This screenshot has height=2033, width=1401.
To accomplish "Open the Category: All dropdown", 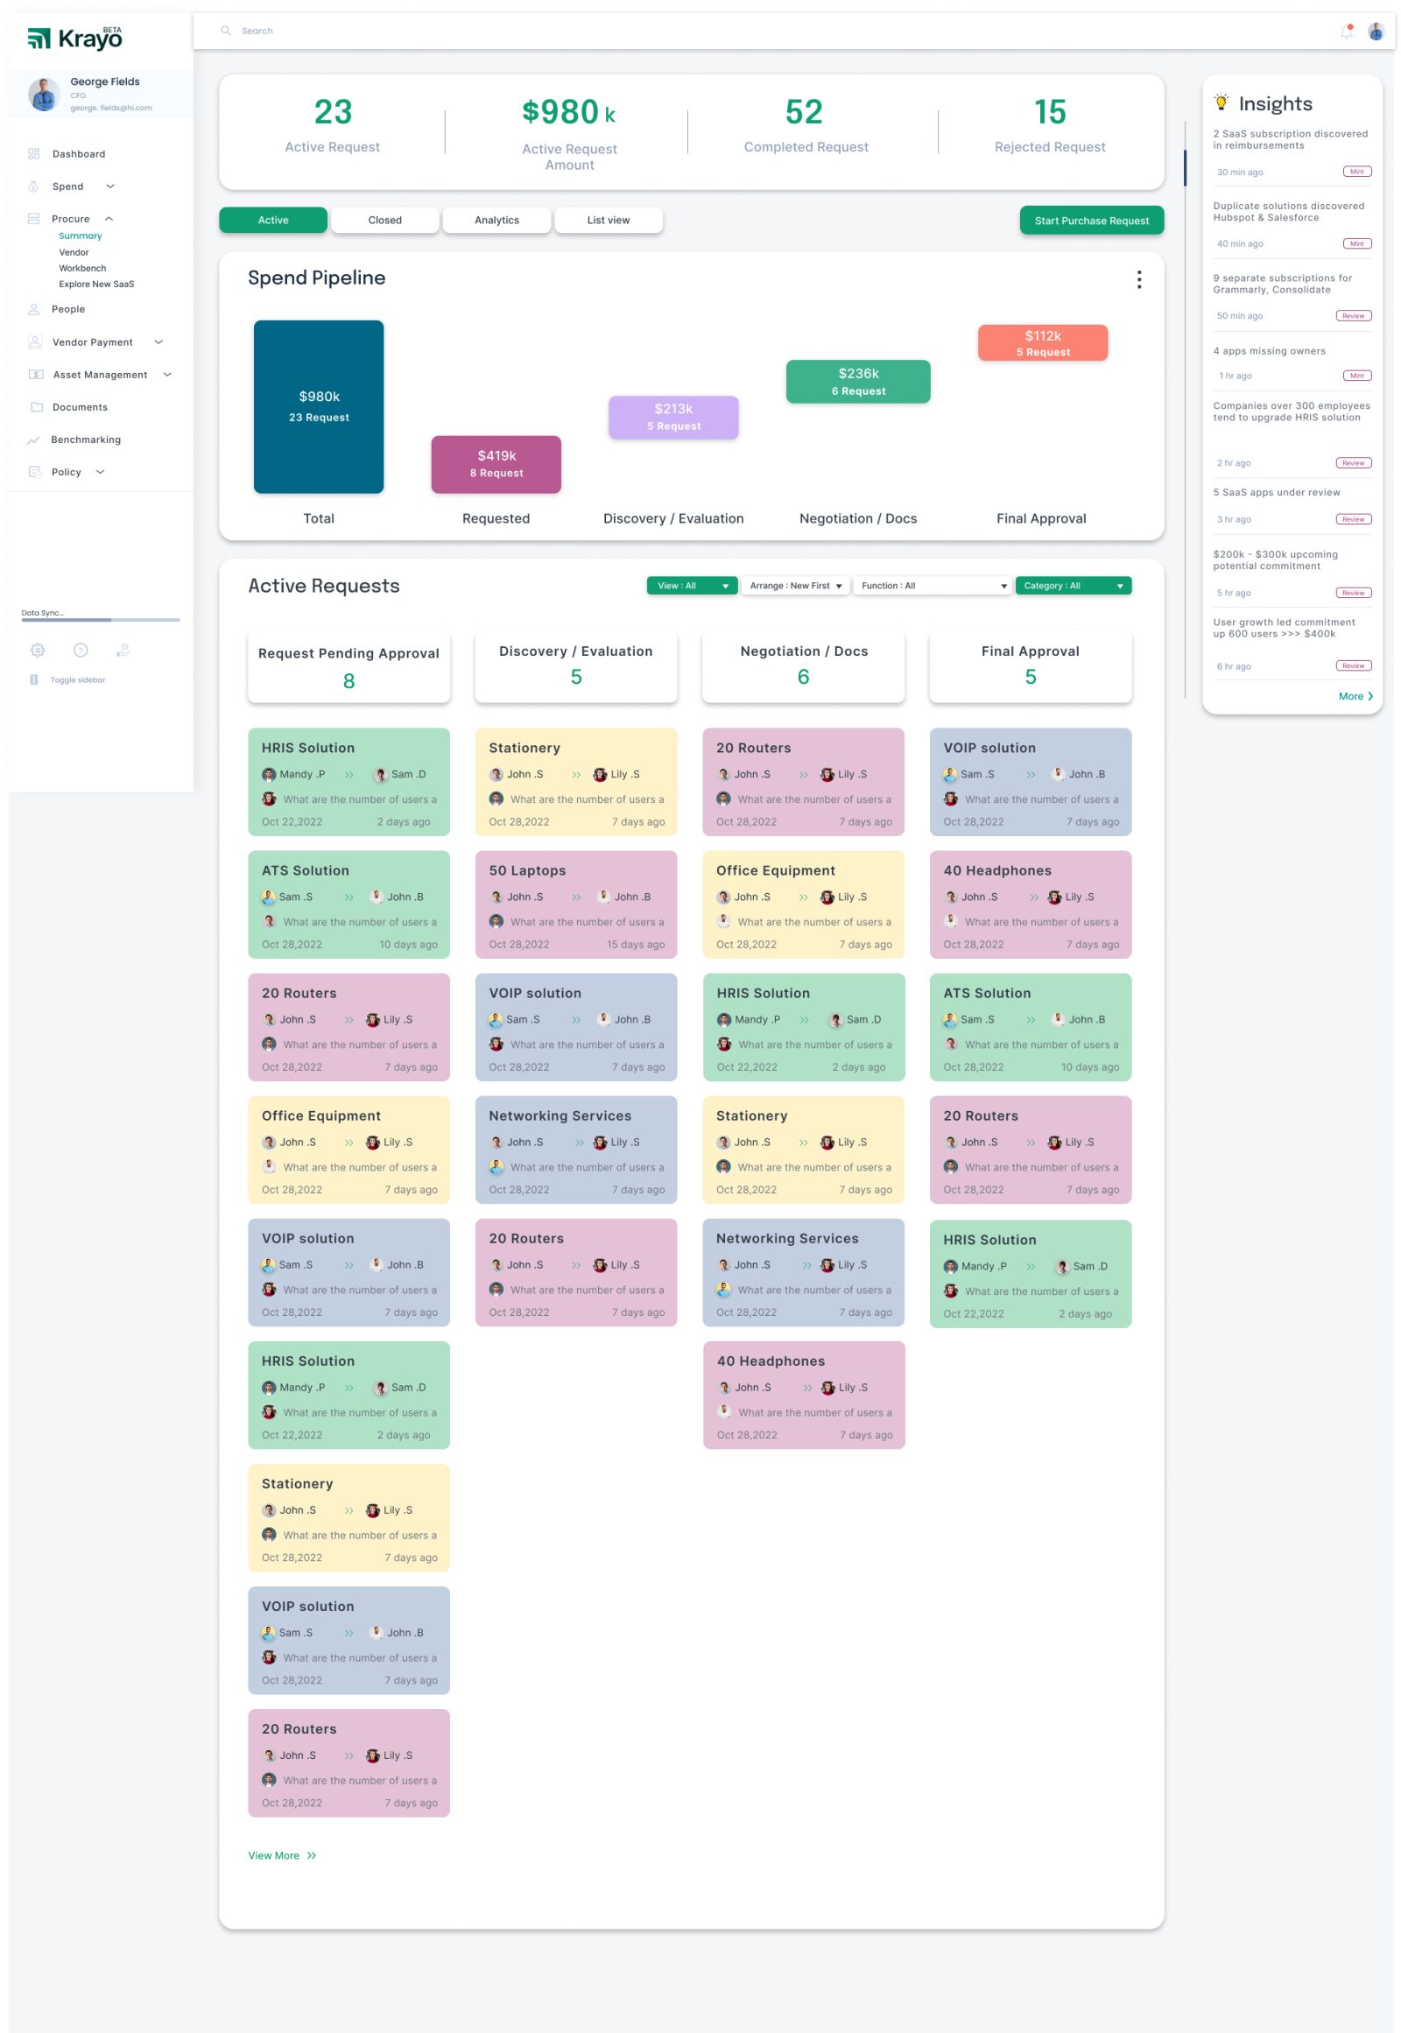I will (1074, 586).
